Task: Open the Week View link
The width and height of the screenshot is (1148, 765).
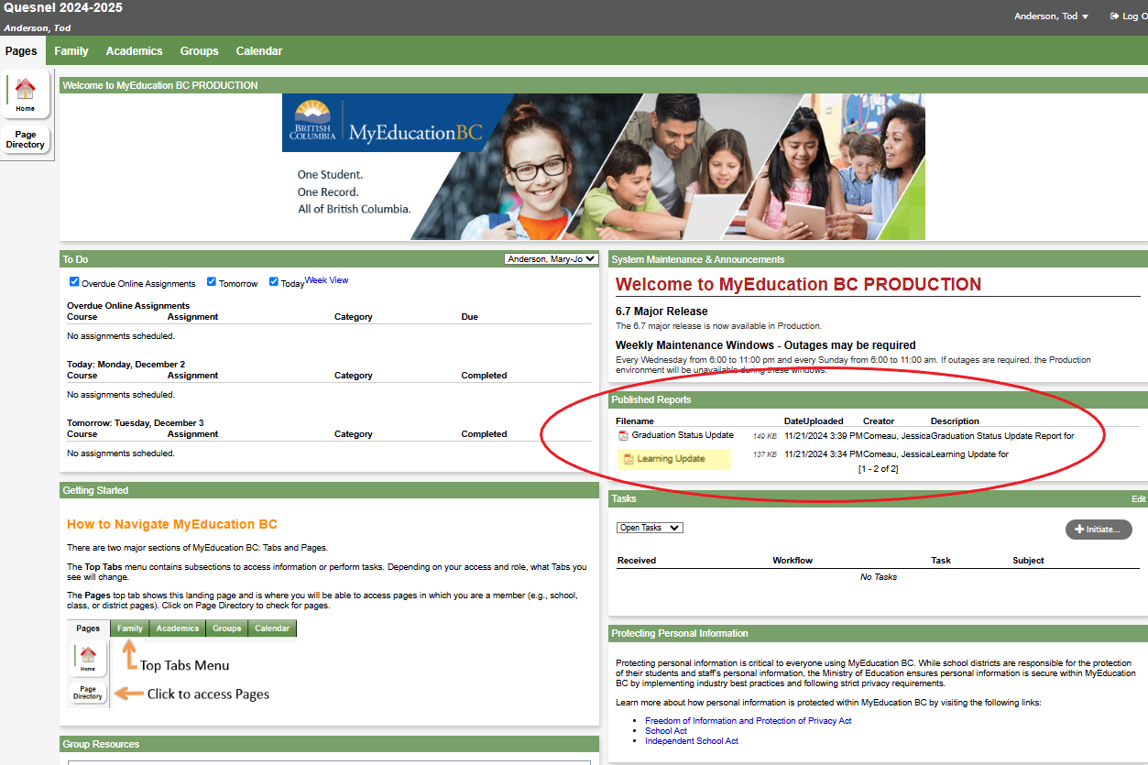Action: pyautogui.click(x=326, y=279)
